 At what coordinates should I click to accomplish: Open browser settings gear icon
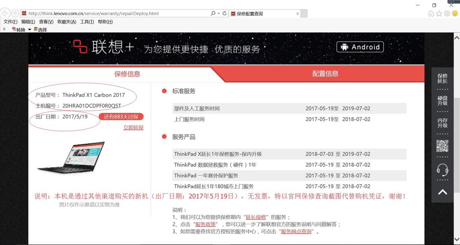click(447, 13)
